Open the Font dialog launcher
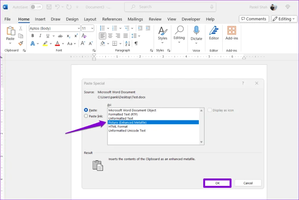This screenshot has height=200, width=299. [x=94, y=50]
